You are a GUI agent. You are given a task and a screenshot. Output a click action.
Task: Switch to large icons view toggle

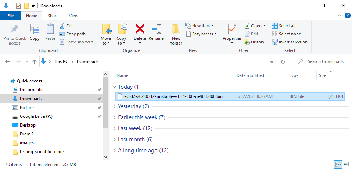(x=346, y=164)
